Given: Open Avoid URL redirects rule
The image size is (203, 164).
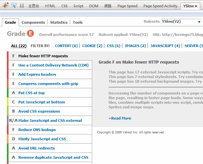Looking at the screenshot, I should [50, 148].
